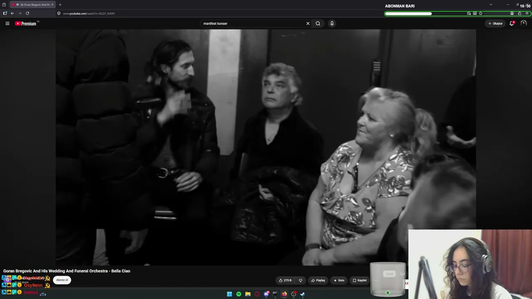Open the Windows Start menu
The width and height of the screenshot is (532, 299).
(x=229, y=294)
